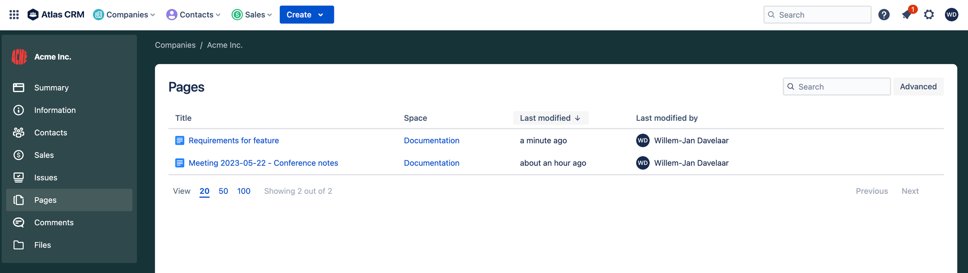Open Files in the sidebar

point(42,245)
